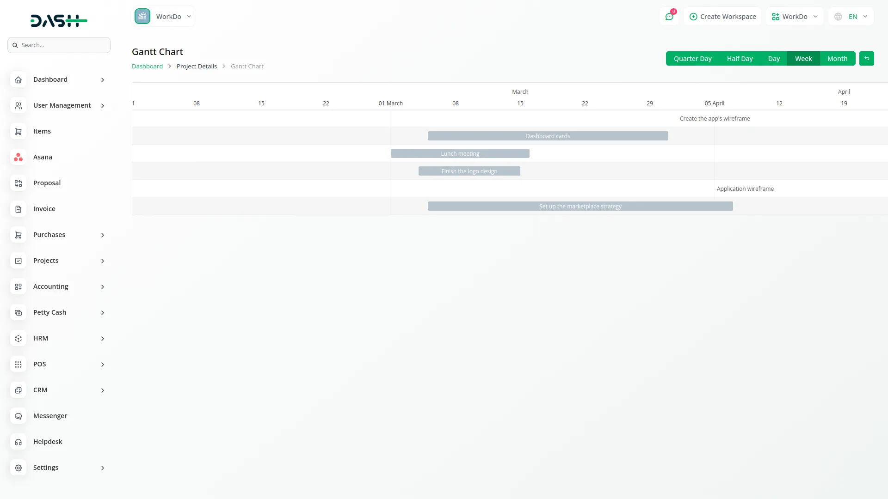888x499 pixels.
Task: Open Asana via its red dots icon
Action: (18, 158)
